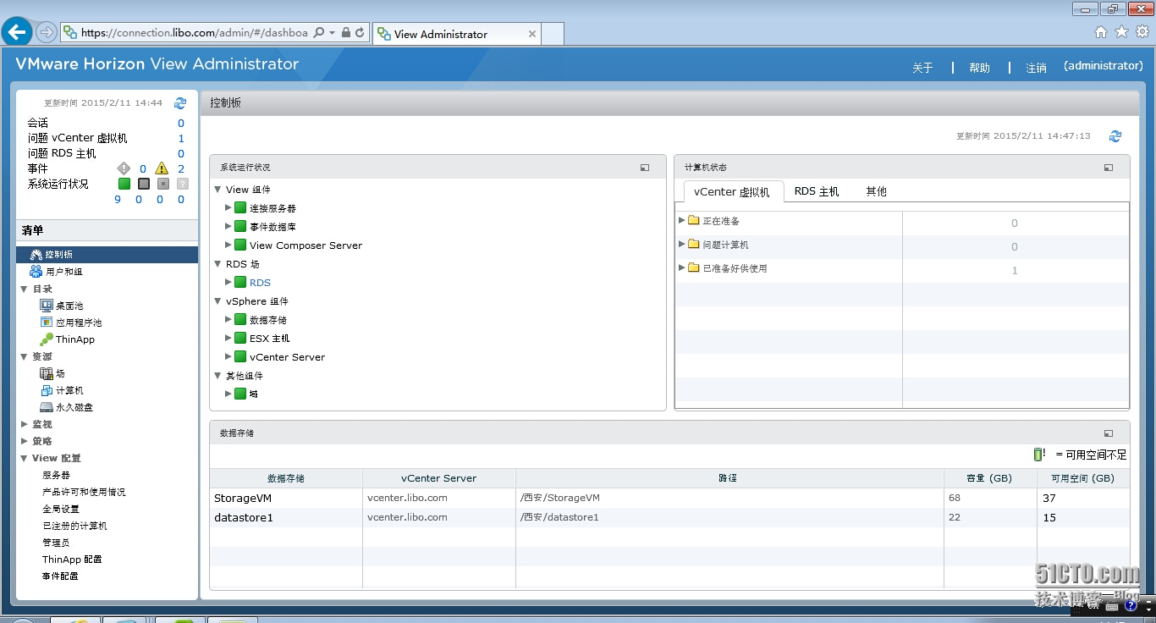Collapse the View 组件 tree node
Screen dimensions: 1156x623
tap(217, 190)
